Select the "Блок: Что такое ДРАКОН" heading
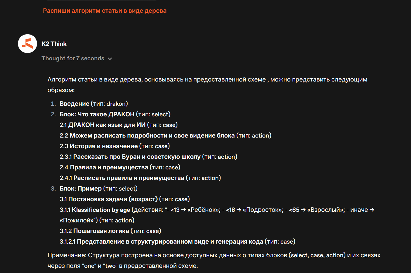The image size is (411, 273). (97, 114)
